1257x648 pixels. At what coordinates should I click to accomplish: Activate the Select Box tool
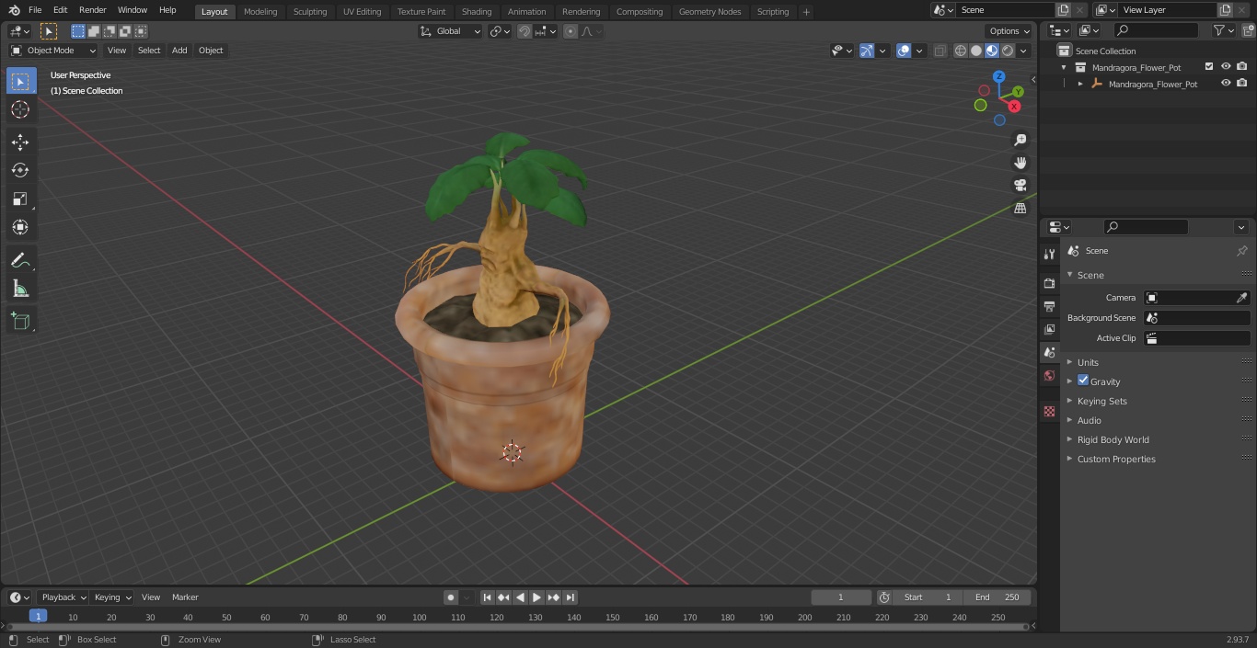coord(20,81)
